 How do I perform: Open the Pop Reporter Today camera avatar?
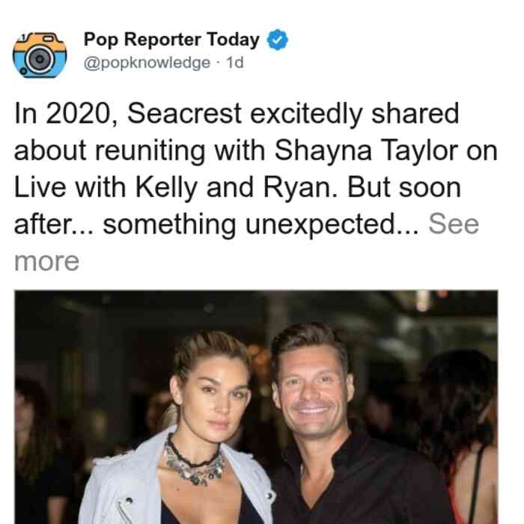(x=40, y=55)
